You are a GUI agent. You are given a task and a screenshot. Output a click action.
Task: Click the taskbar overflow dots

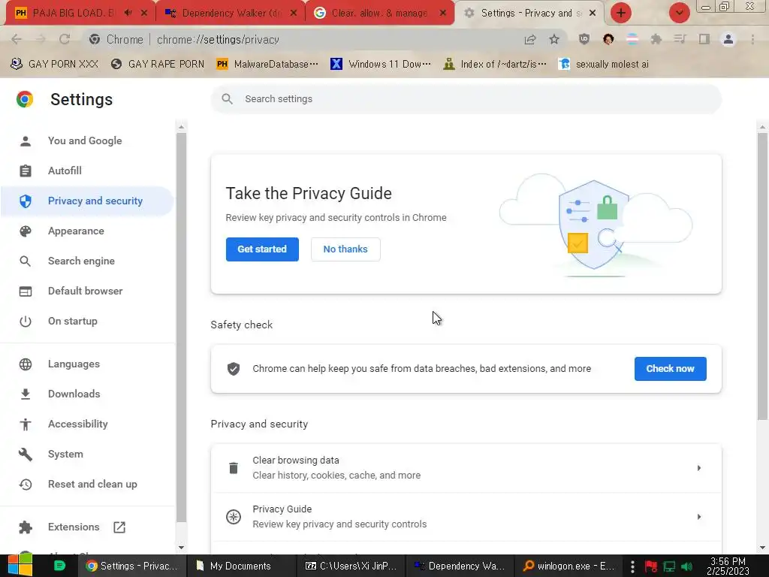pyautogui.click(x=632, y=566)
